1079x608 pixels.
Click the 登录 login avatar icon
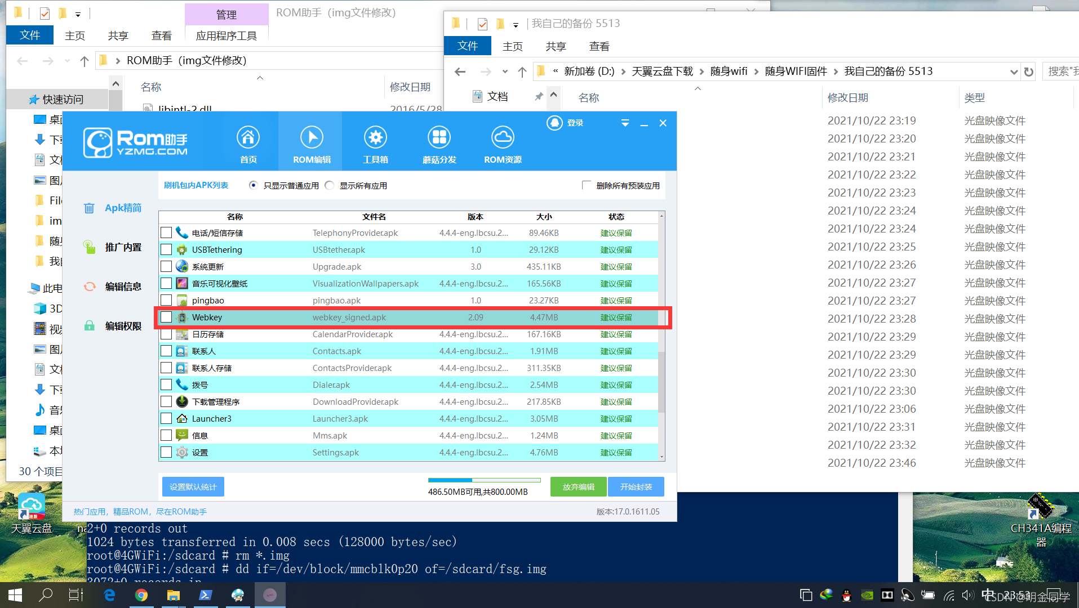point(554,123)
